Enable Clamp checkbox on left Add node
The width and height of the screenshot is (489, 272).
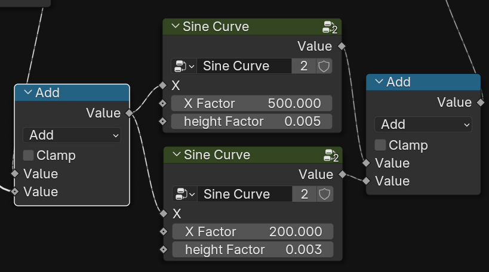pos(28,156)
